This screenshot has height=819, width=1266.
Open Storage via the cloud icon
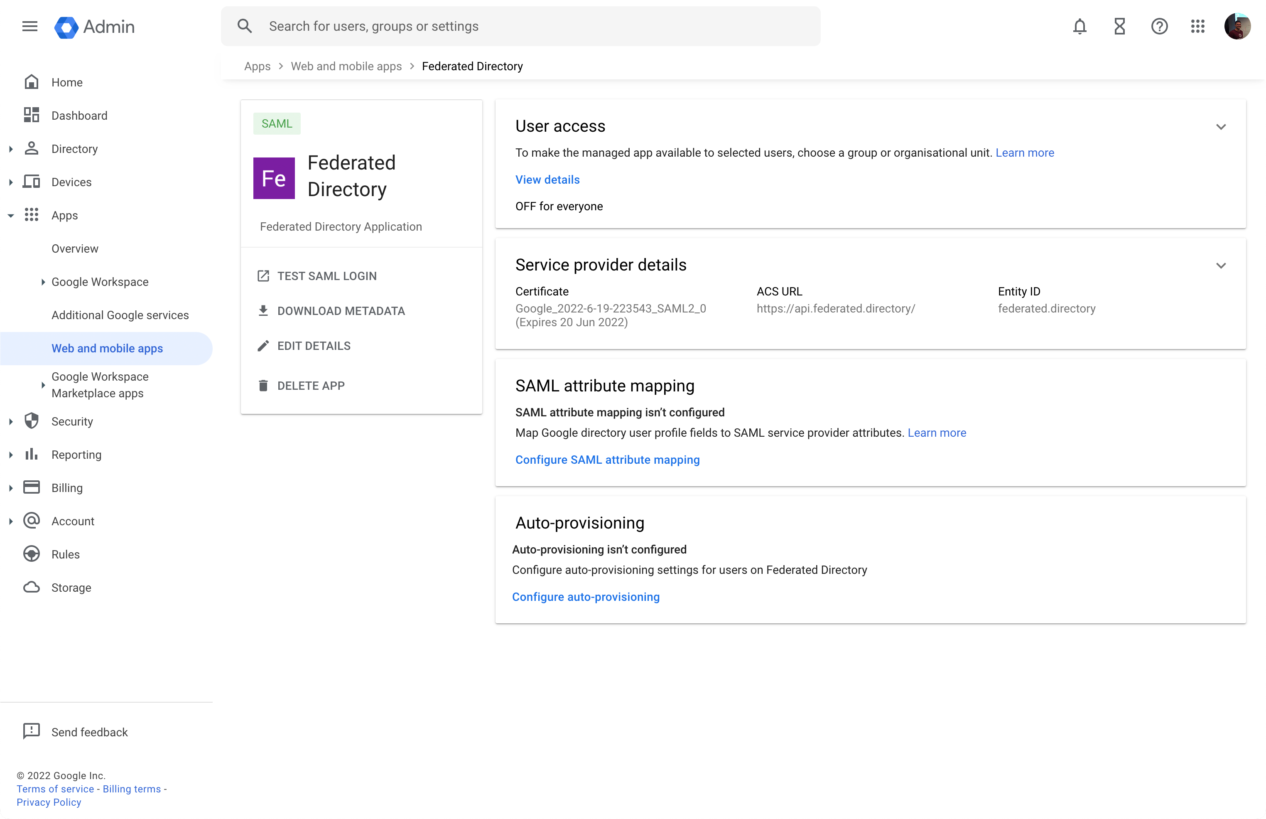32,587
